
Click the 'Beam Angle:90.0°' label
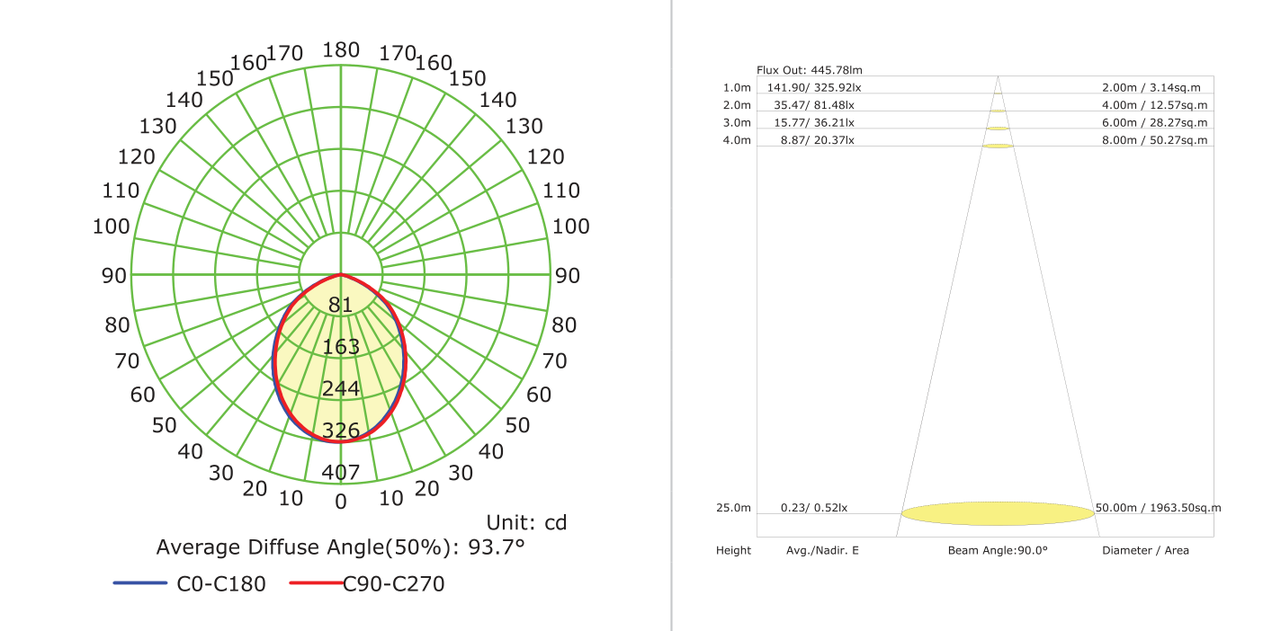coord(998,550)
